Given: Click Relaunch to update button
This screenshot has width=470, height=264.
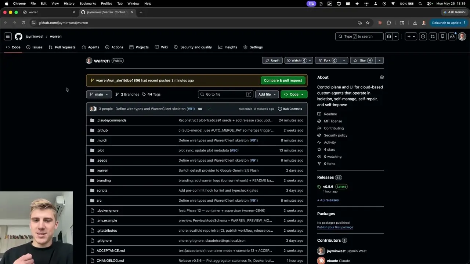Looking at the screenshot, I should [x=449, y=23].
